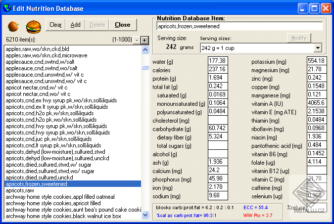Click the hamburger food icon
Viewport: 334px width, 224px height.
[33, 26]
